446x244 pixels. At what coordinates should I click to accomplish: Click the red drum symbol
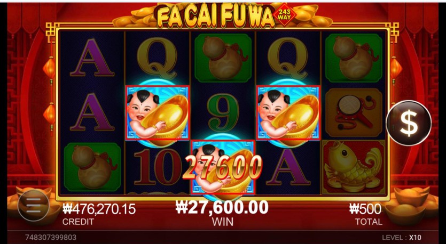pyautogui.click(x=354, y=113)
